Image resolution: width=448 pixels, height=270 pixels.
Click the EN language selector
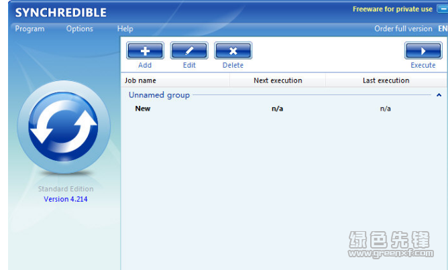(443, 29)
